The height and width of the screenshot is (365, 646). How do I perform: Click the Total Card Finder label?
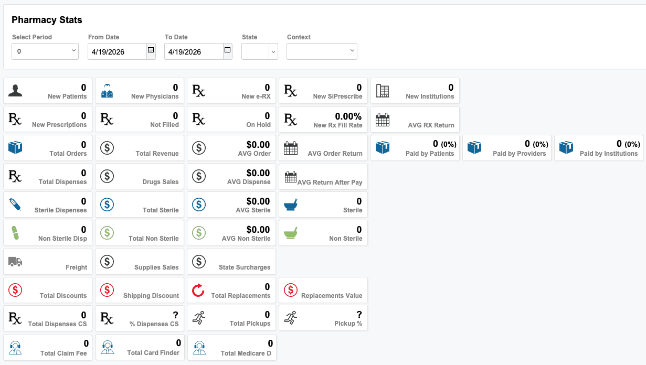[153, 353]
